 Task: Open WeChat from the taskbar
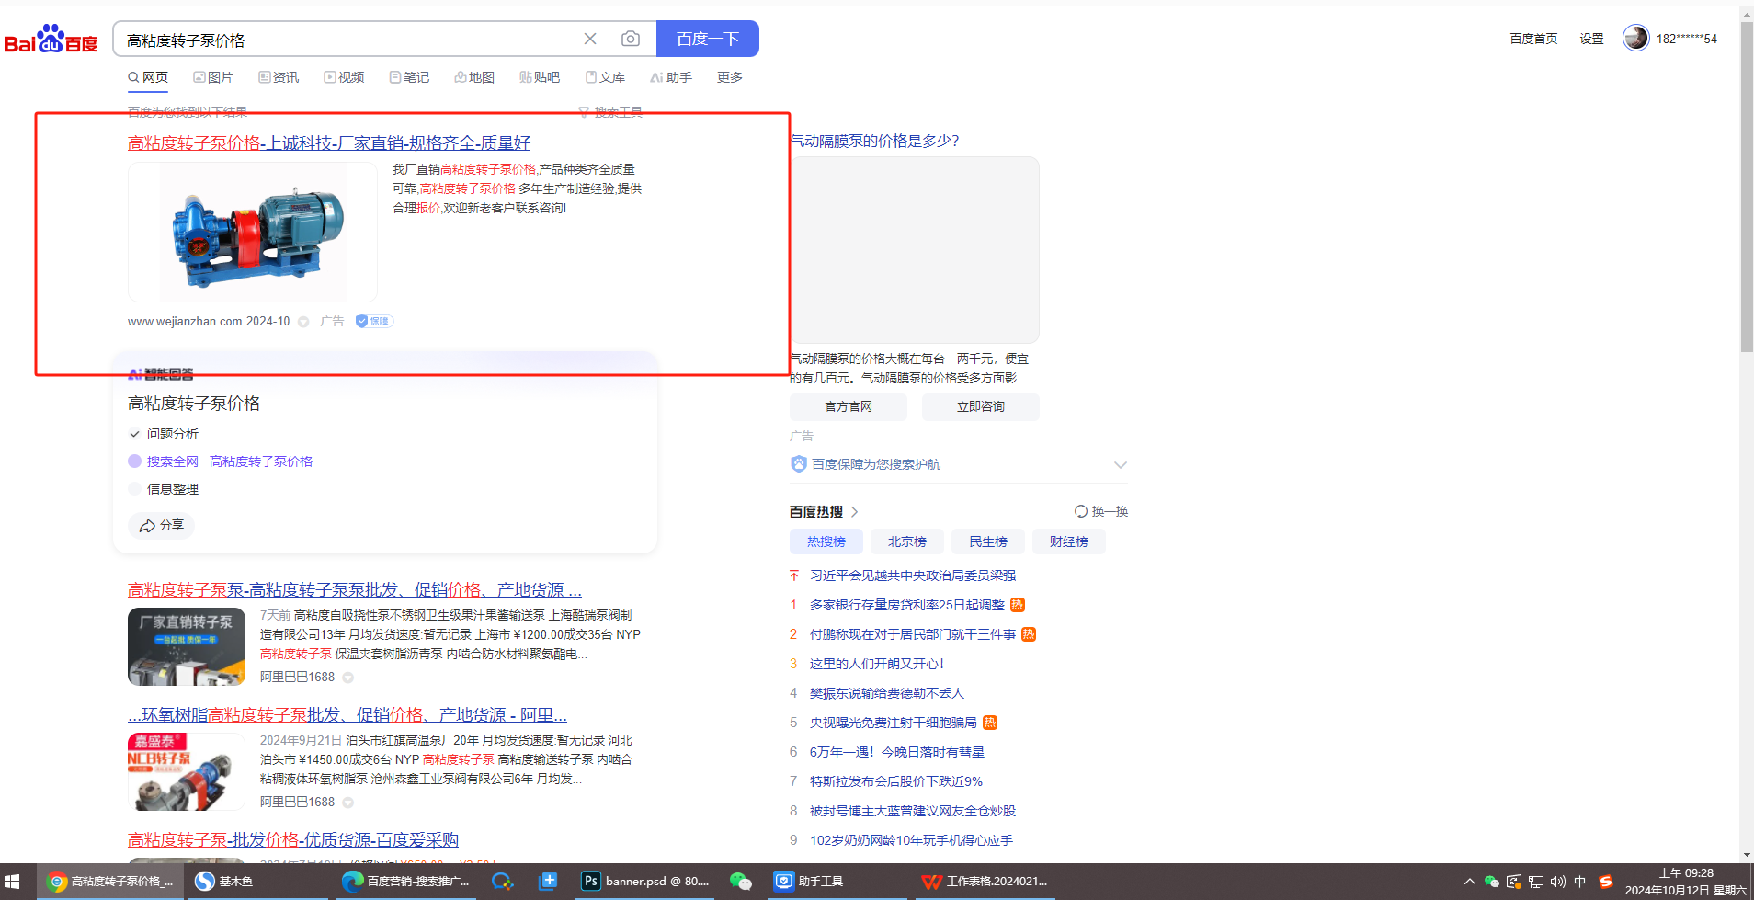pos(740,881)
